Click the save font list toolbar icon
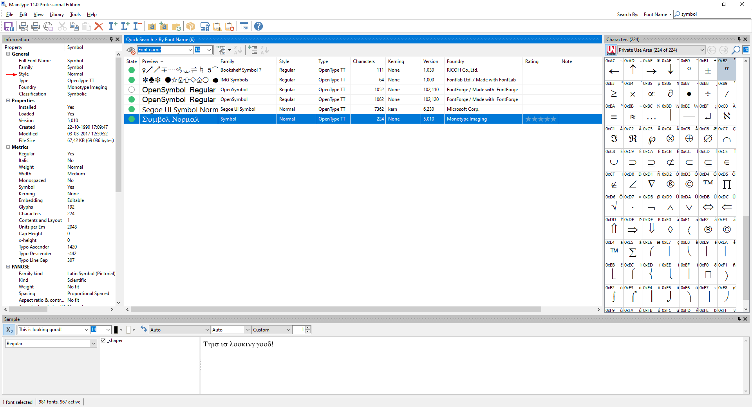Screen dimensions: 752x407 click(9, 26)
